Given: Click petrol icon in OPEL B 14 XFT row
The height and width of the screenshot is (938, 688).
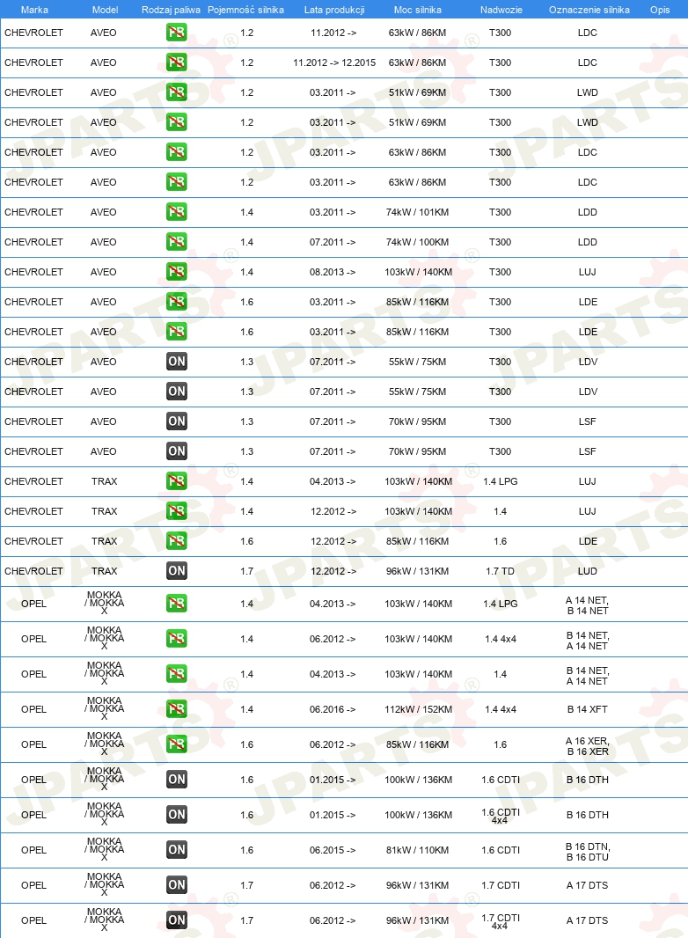Looking at the screenshot, I should pyautogui.click(x=177, y=709).
